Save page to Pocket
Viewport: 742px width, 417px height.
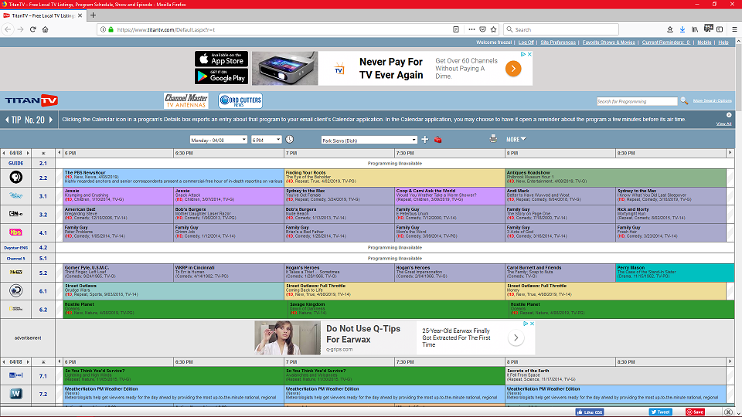482,29
